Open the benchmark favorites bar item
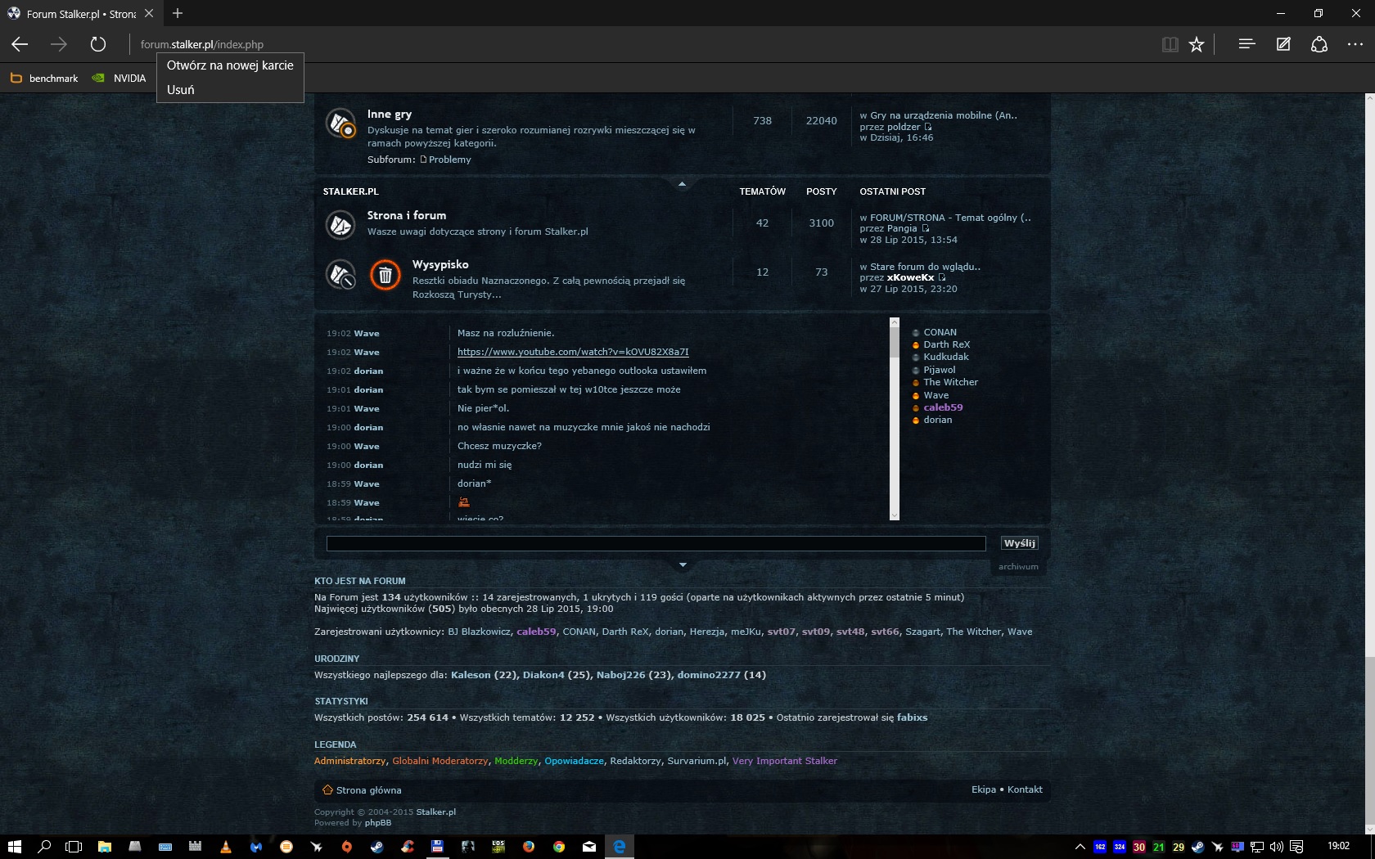1375x859 pixels. tap(44, 79)
